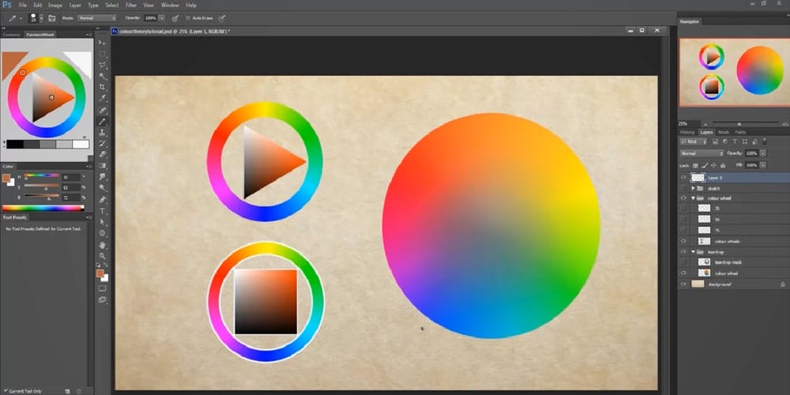Switch to the Brush tab
The width and height of the screenshot is (790, 395).
click(x=724, y=132)
